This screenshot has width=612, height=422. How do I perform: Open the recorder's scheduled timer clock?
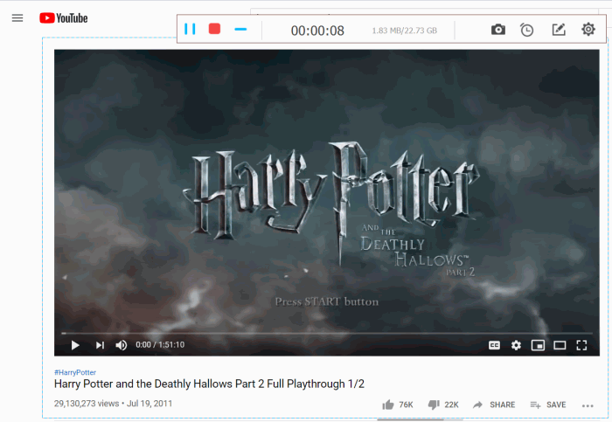(x=527, y=30)
